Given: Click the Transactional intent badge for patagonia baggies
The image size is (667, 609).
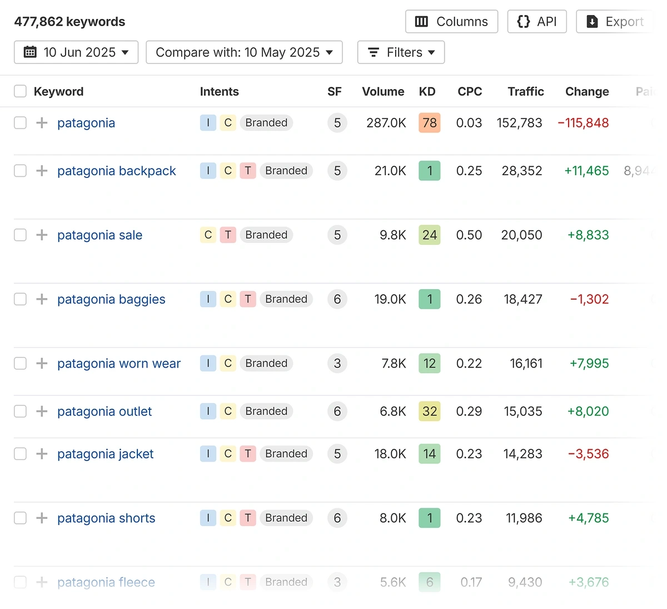Looking at the screenshot, I should pos(248,299).
